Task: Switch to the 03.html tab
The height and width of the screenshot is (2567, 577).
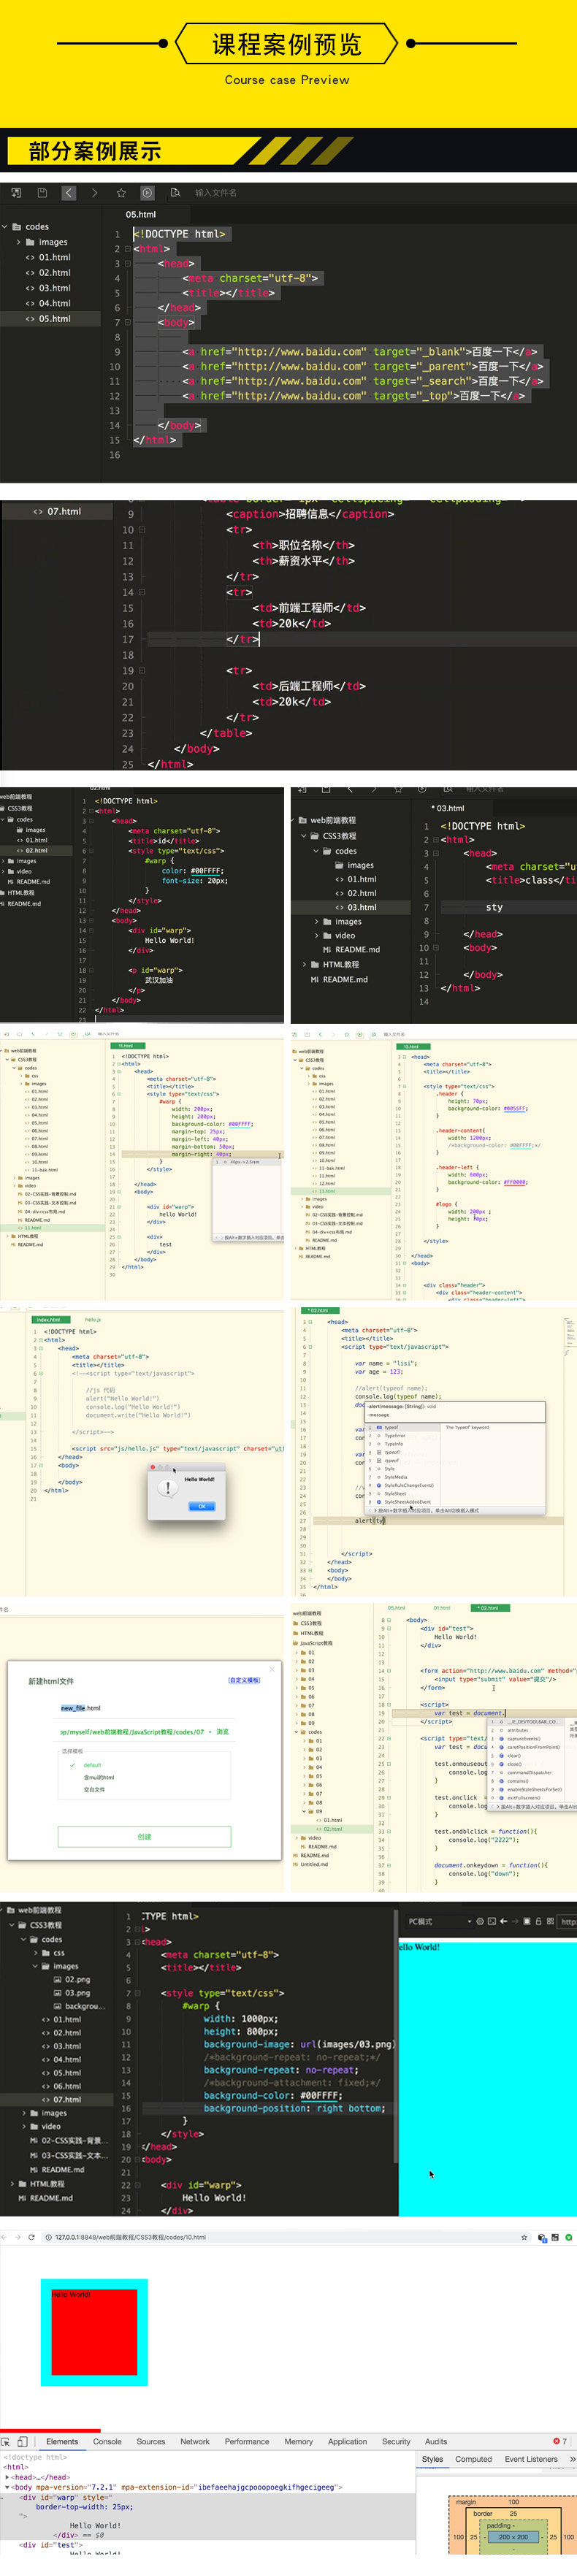Action: pyautogui.click(x=448, y=808)
